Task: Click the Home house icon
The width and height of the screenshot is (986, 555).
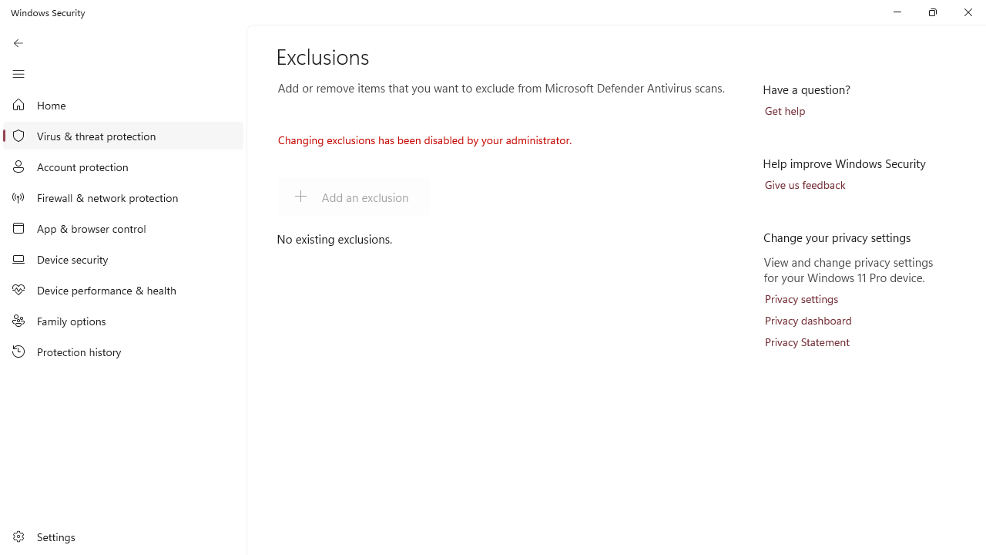Action: [x=18, y=105]
